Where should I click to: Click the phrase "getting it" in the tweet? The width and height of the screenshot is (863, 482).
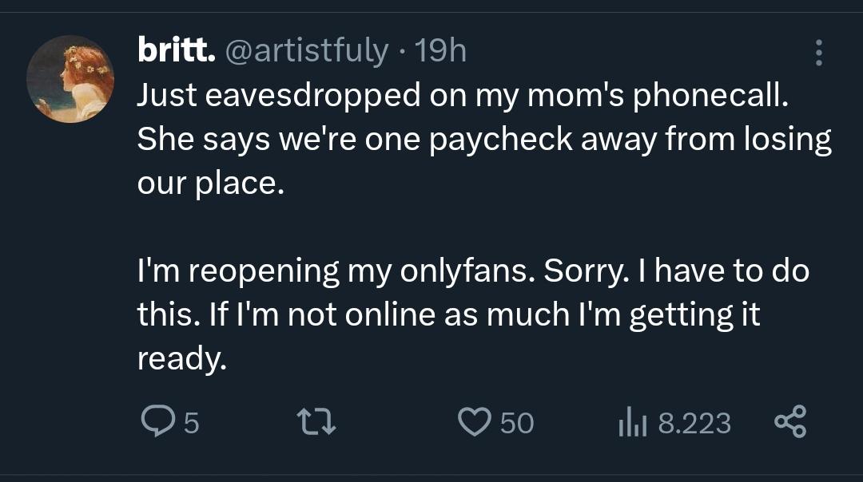pyautogui.click(x=694, y=315)
